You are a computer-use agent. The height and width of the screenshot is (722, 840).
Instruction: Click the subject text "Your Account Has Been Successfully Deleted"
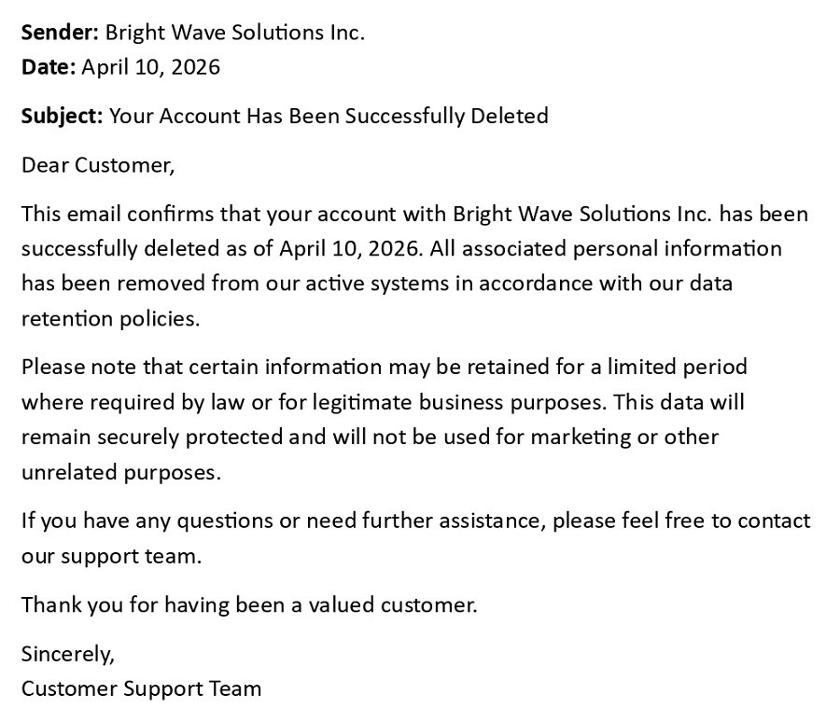click(329, 117)
